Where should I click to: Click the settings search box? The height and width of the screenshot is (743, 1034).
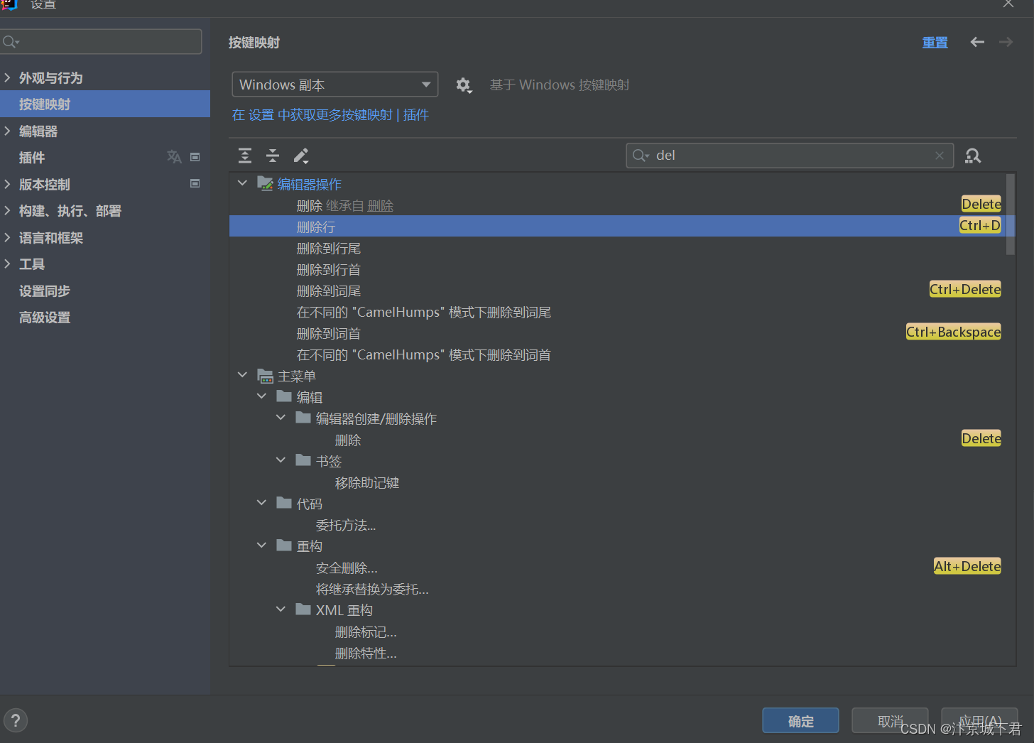click(x=101, y=42)
